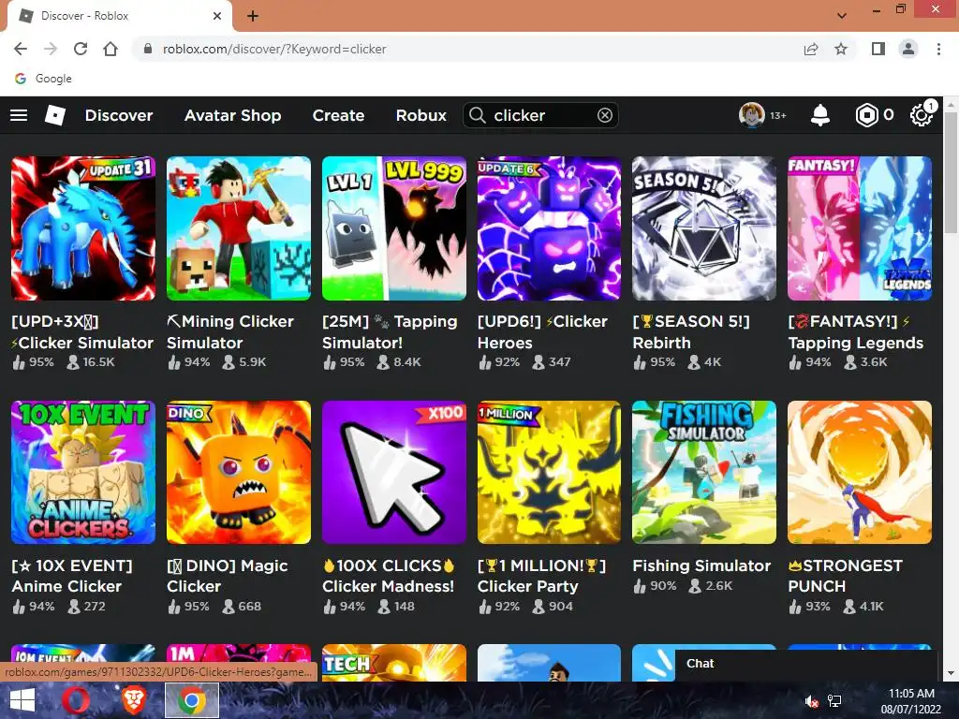View site info lock icon
This screenshot has height=719, width=959.
point(147,49)
